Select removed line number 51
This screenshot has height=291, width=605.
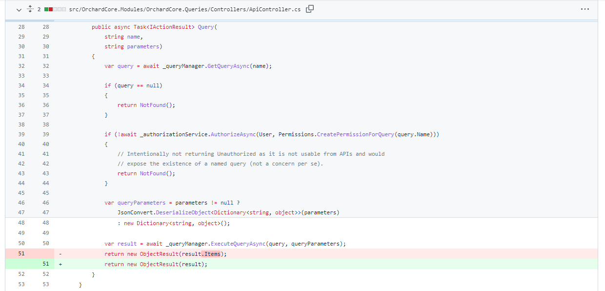point(21,253)
